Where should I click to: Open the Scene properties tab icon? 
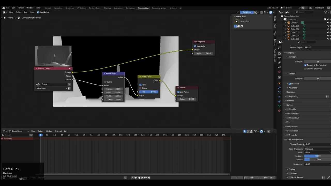279,67
